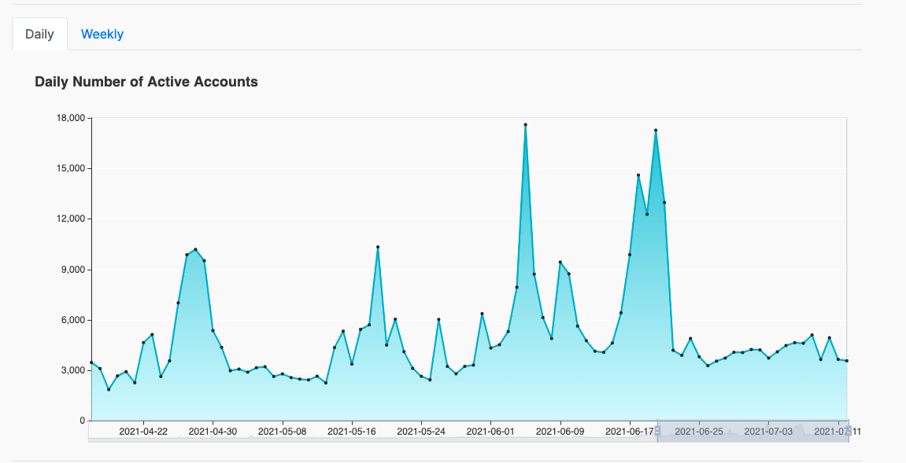Image resolution: width=906 pixels, height=463 pixels.
Task: Click the 2021-06-17 x-axis date label
Action: [630, 432]
